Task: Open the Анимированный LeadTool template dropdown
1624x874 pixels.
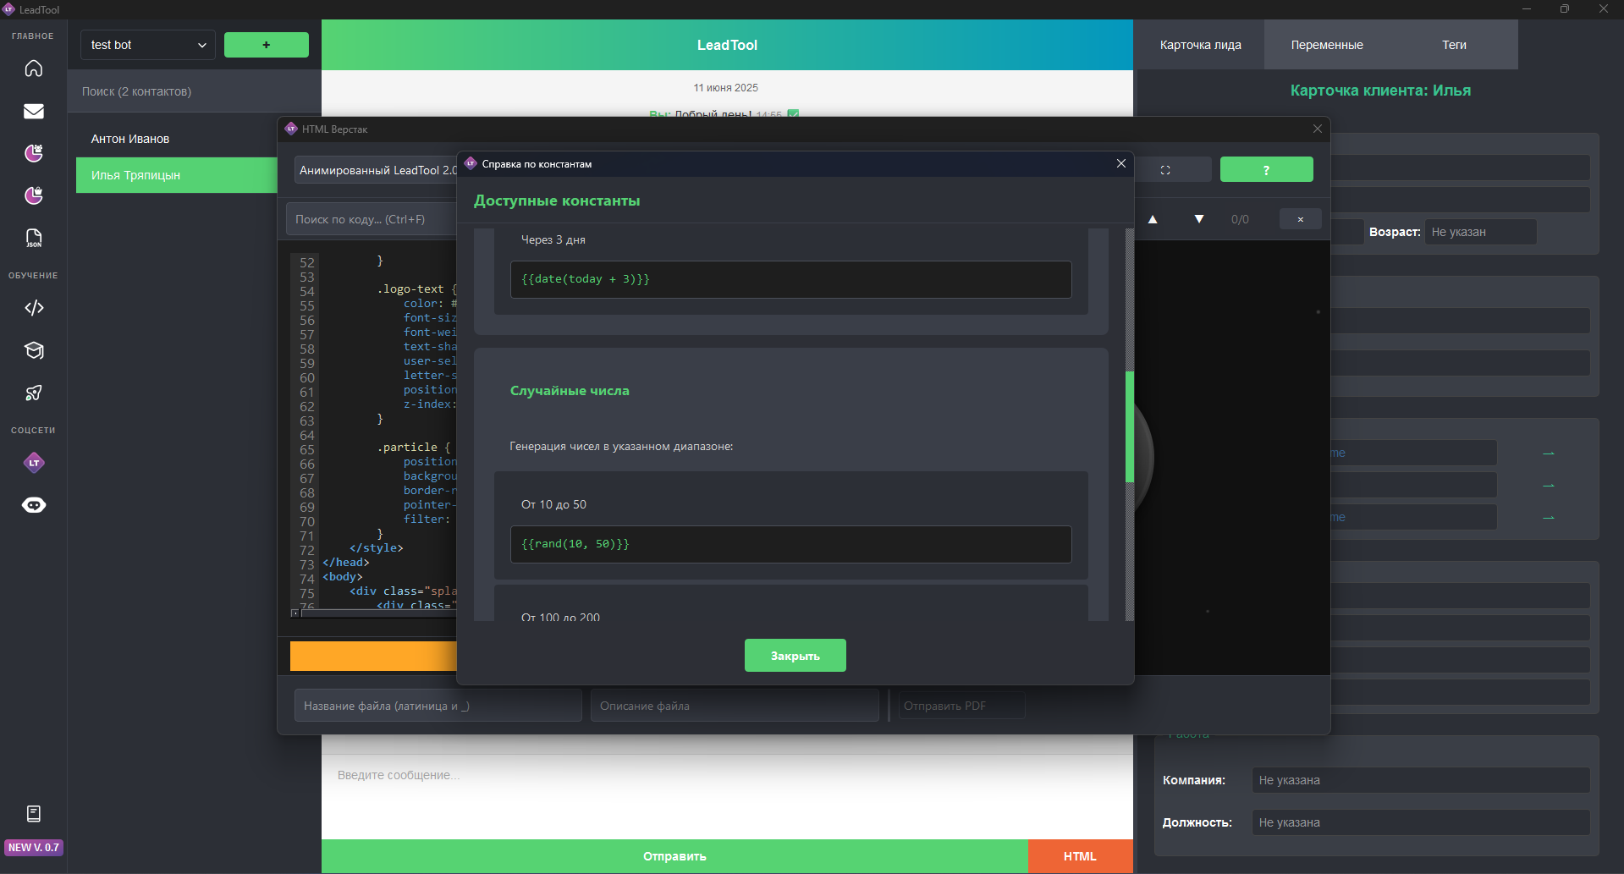Action: tap(377, 170)
